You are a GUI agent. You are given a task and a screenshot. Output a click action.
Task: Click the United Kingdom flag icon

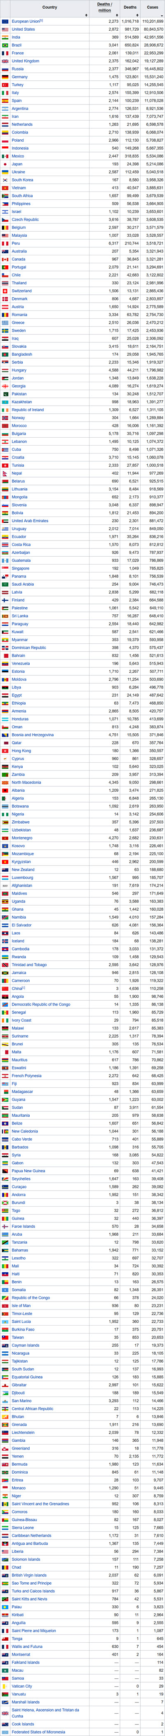(5, 61)
